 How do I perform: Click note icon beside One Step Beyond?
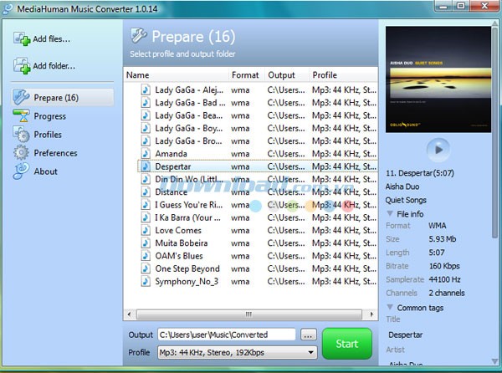pos(146,268)
